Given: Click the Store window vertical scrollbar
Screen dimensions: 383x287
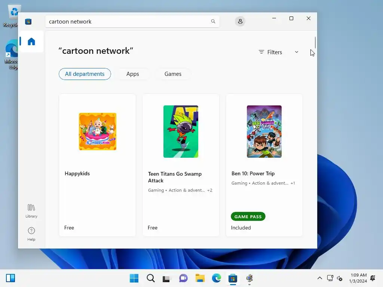Looking at the screenshot, I should [x=315, y=43].
